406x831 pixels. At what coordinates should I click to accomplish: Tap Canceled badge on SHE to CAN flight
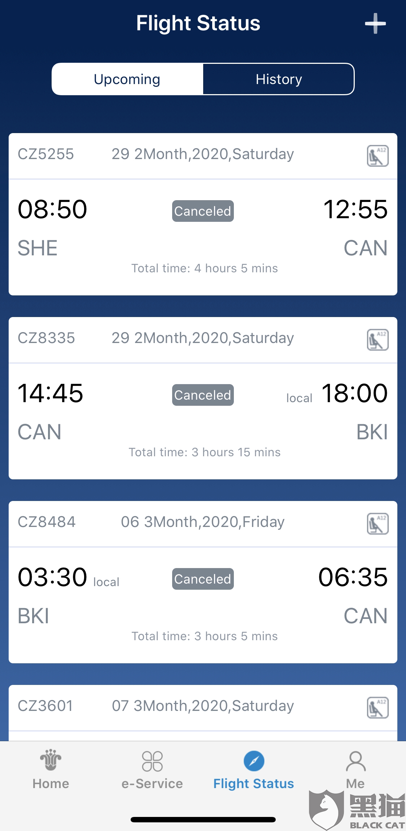click(202, 211)
